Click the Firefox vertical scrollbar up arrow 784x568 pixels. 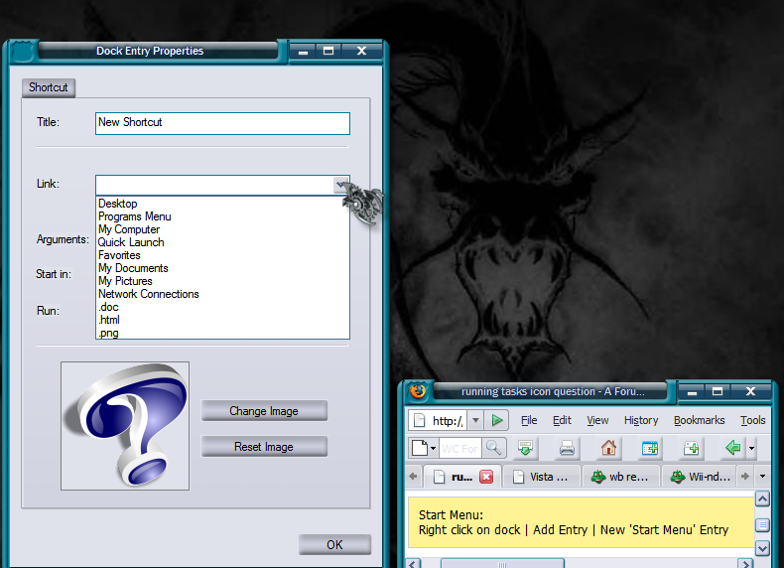[762, 498]
